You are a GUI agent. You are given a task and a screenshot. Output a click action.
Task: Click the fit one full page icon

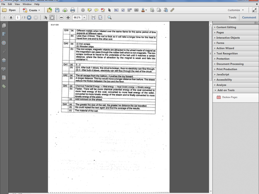(100, 18)
